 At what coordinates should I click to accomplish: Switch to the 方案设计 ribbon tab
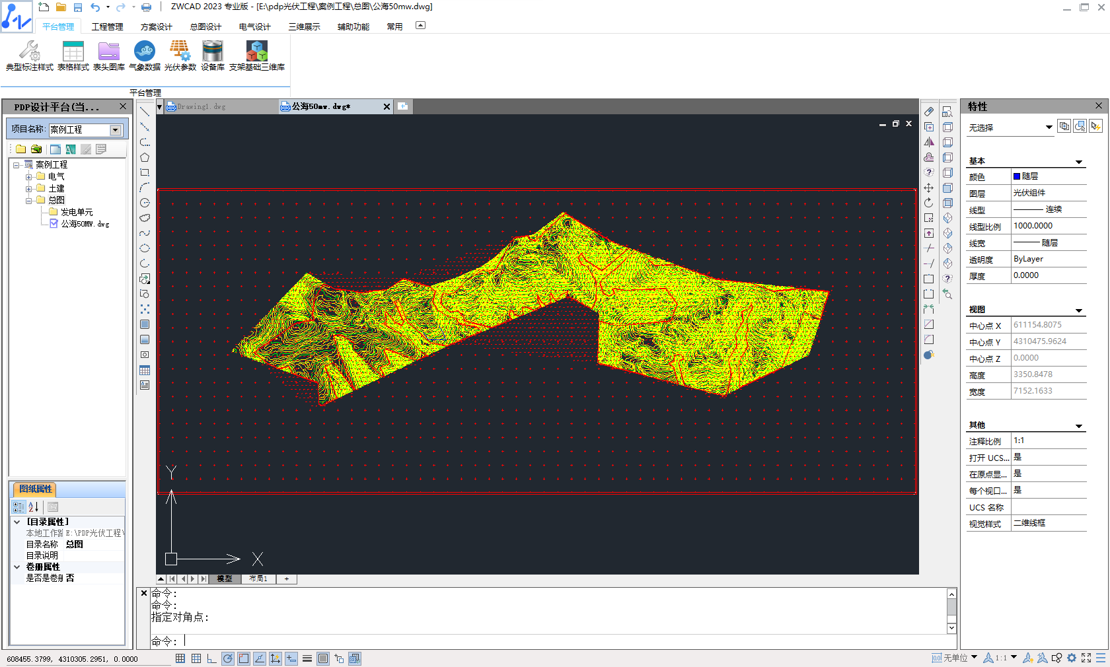156,27
